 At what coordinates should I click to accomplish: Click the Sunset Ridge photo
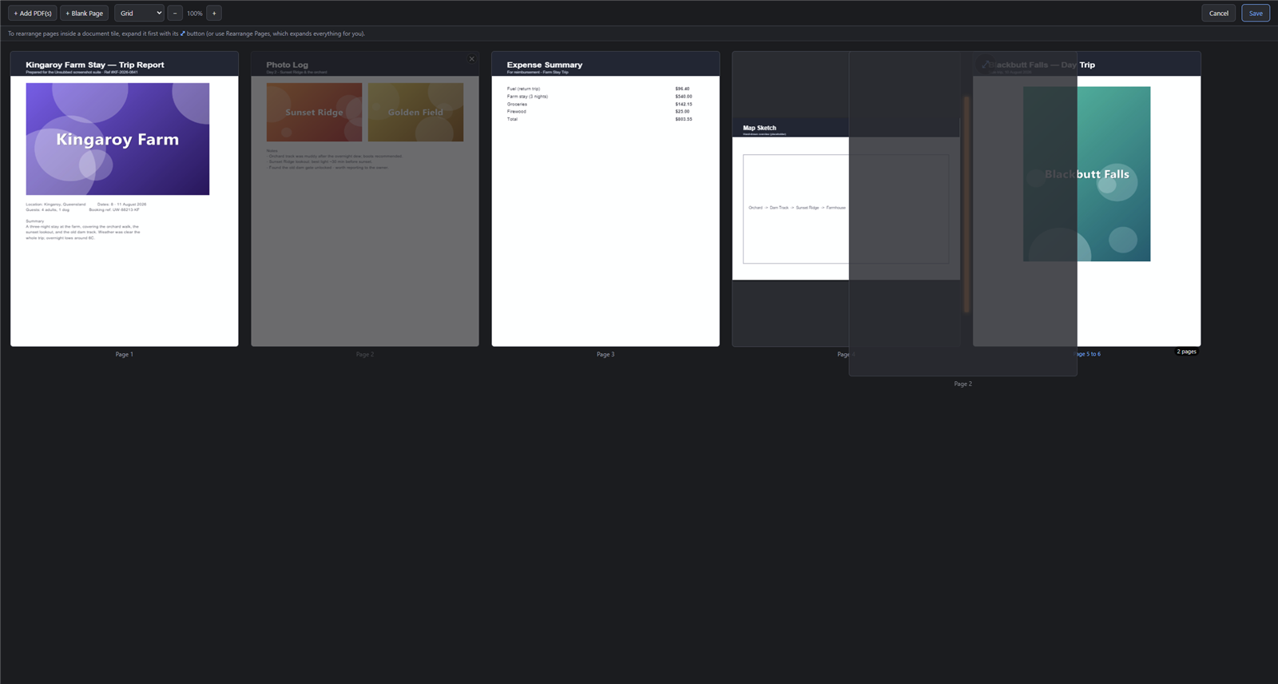coord(314,113)
